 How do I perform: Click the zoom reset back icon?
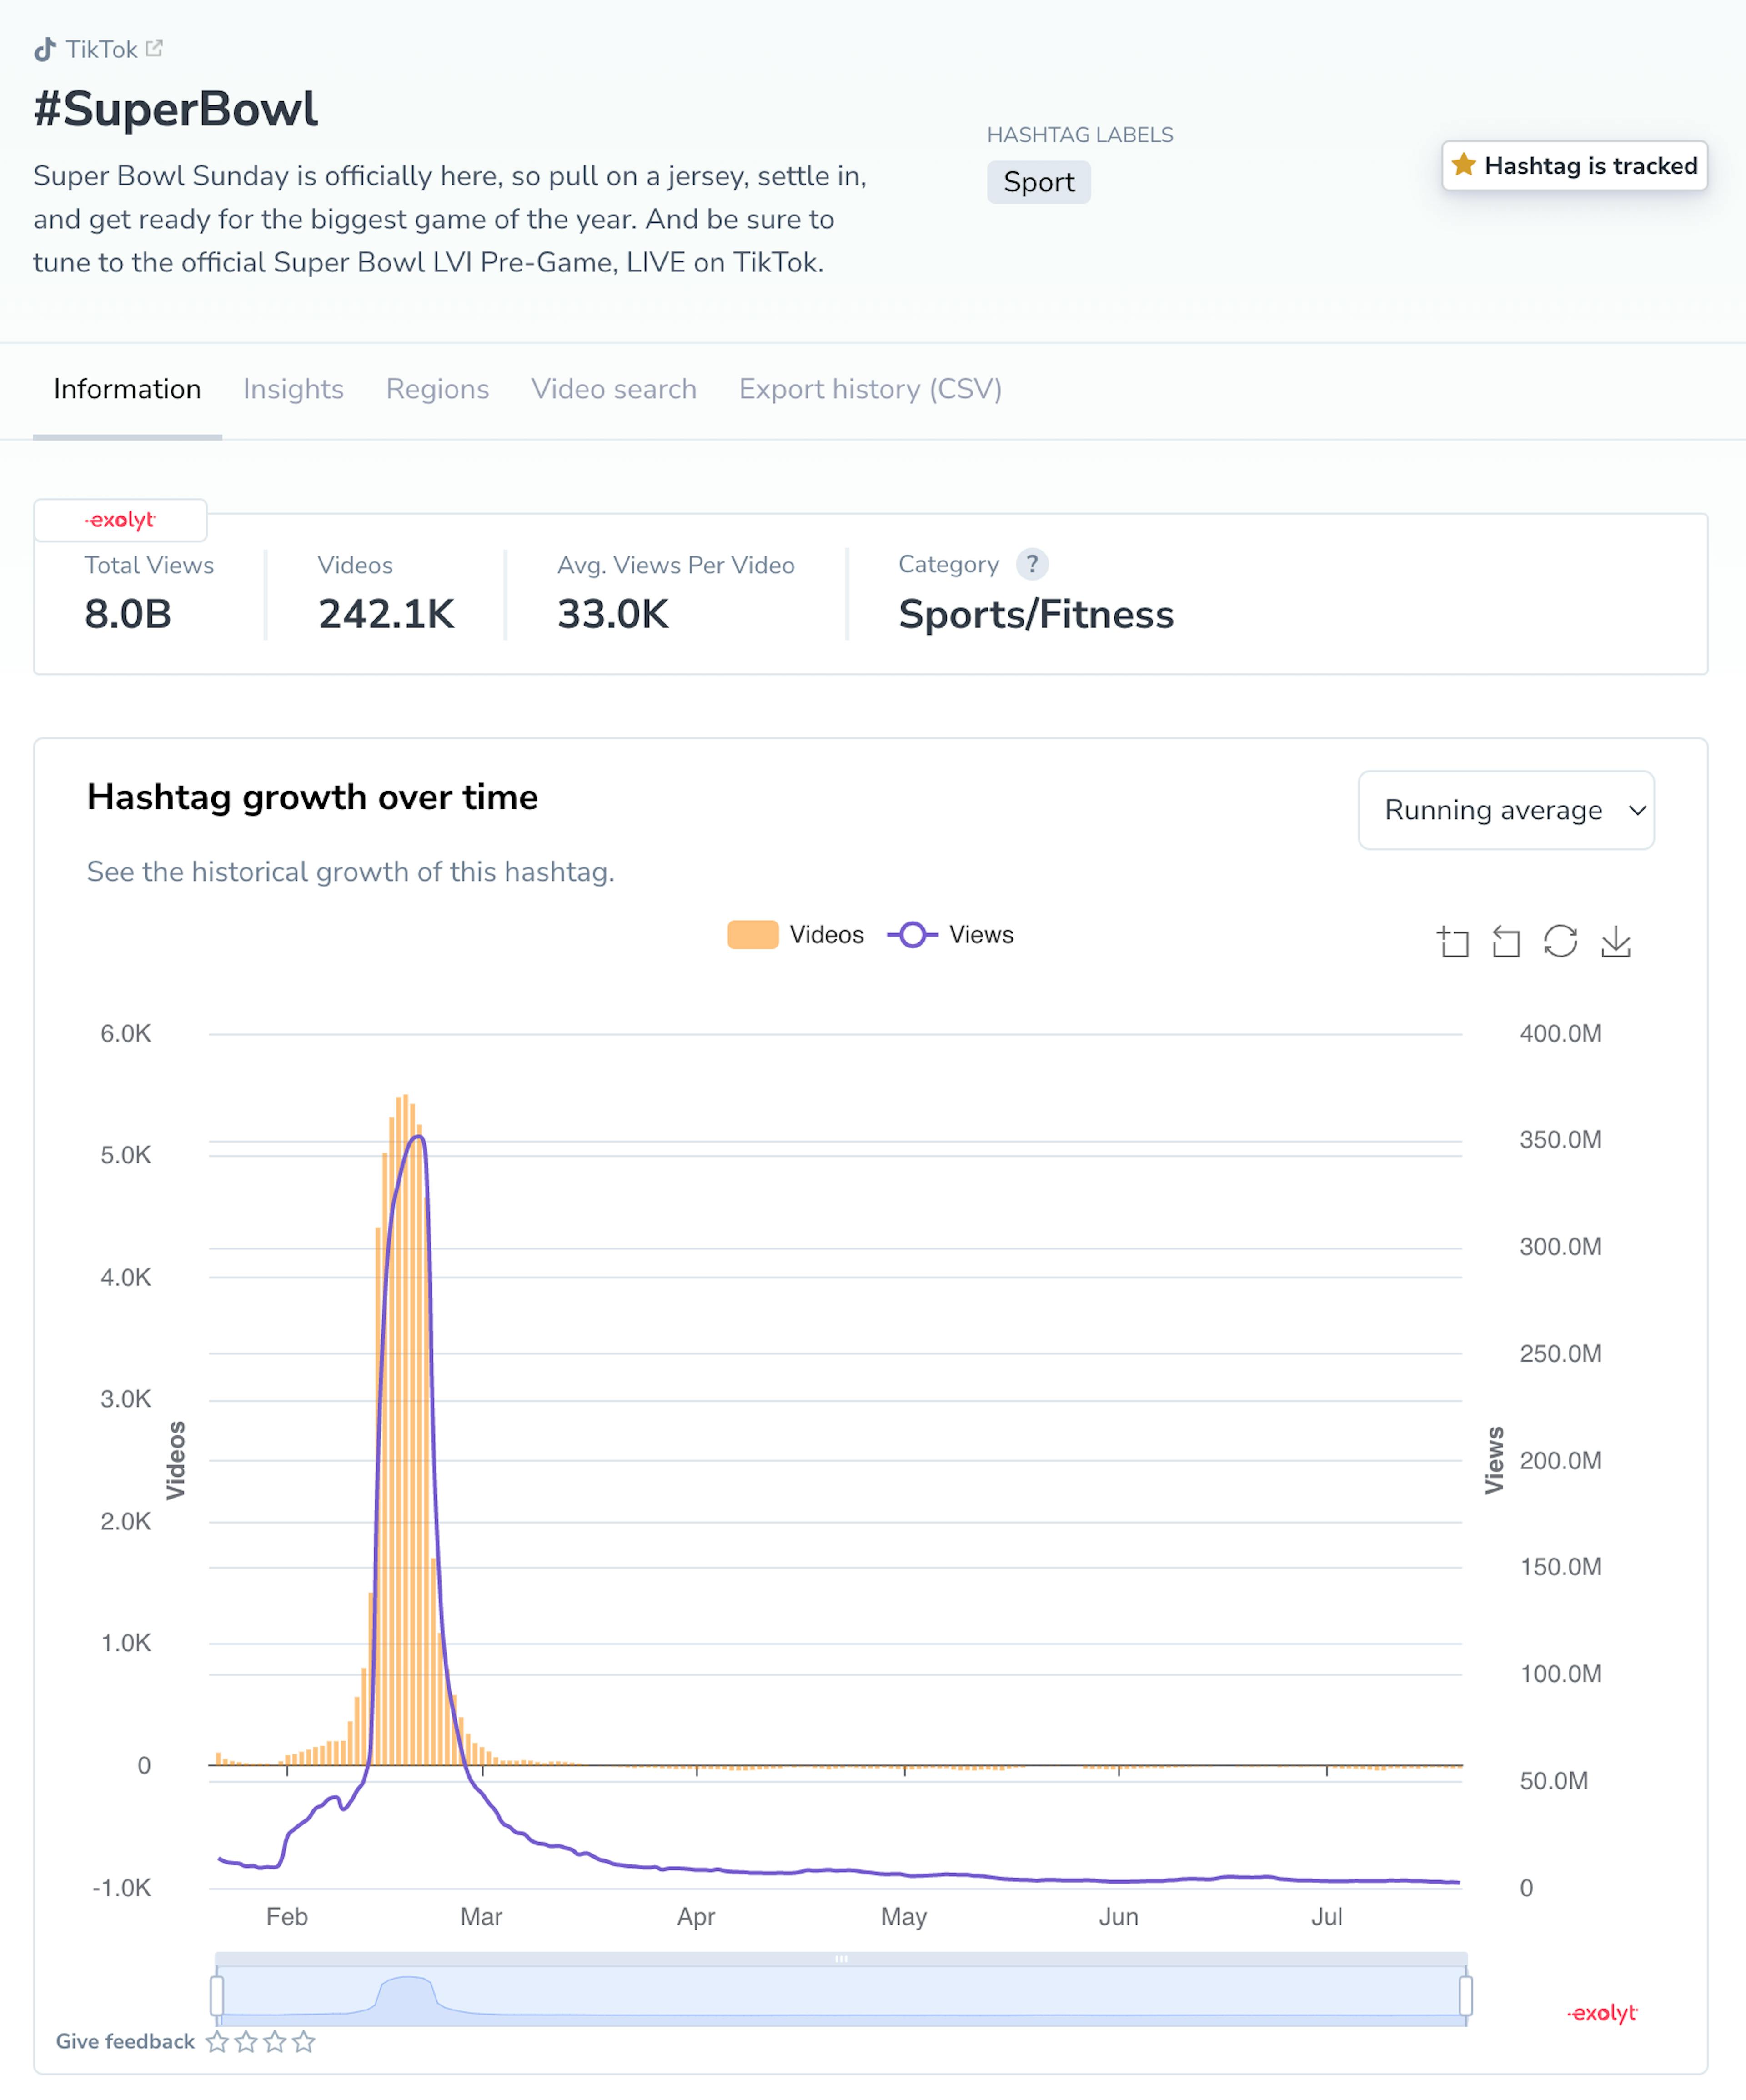coord(1506,941)
